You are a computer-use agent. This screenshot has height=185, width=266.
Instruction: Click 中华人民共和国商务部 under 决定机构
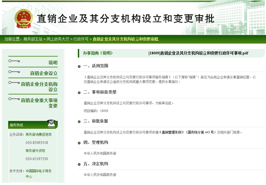click(x=100, y=175)
